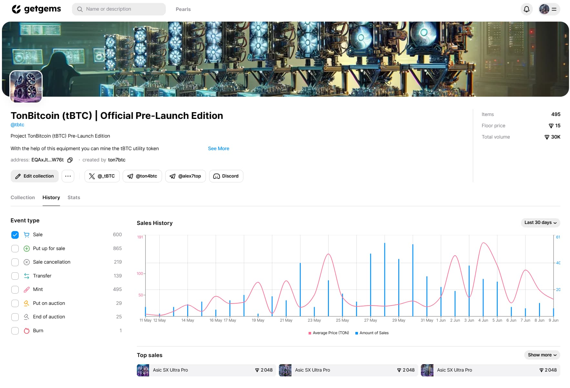Click the Mint brush icon
The width and height of the screenshot is (570, 388).
tap(27, 289)
